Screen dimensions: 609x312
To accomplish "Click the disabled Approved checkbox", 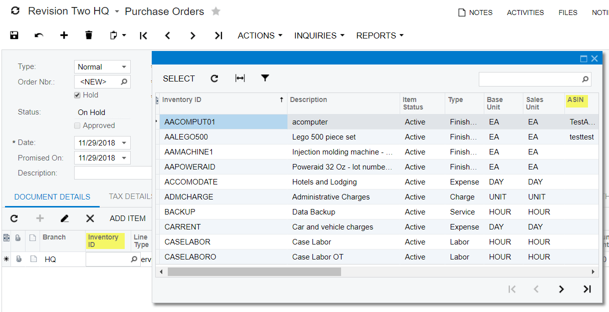I will coord(77,125).
